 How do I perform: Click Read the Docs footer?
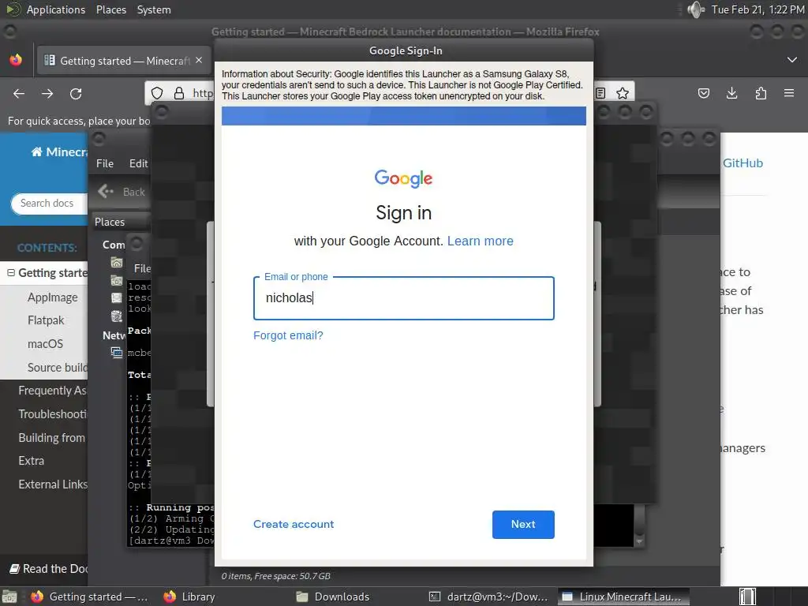(x=49, y=569)
